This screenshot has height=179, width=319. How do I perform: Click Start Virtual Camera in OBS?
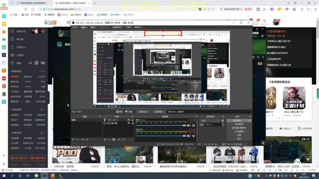[239, 128]
